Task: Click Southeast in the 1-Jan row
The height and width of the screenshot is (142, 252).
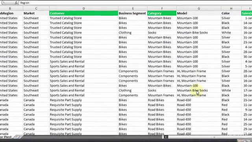Action: [31, 18]
